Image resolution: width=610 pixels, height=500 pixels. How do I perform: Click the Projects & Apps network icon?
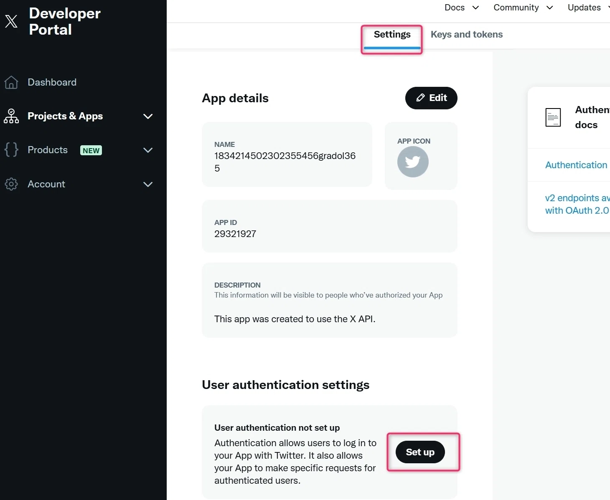point(11,116)
